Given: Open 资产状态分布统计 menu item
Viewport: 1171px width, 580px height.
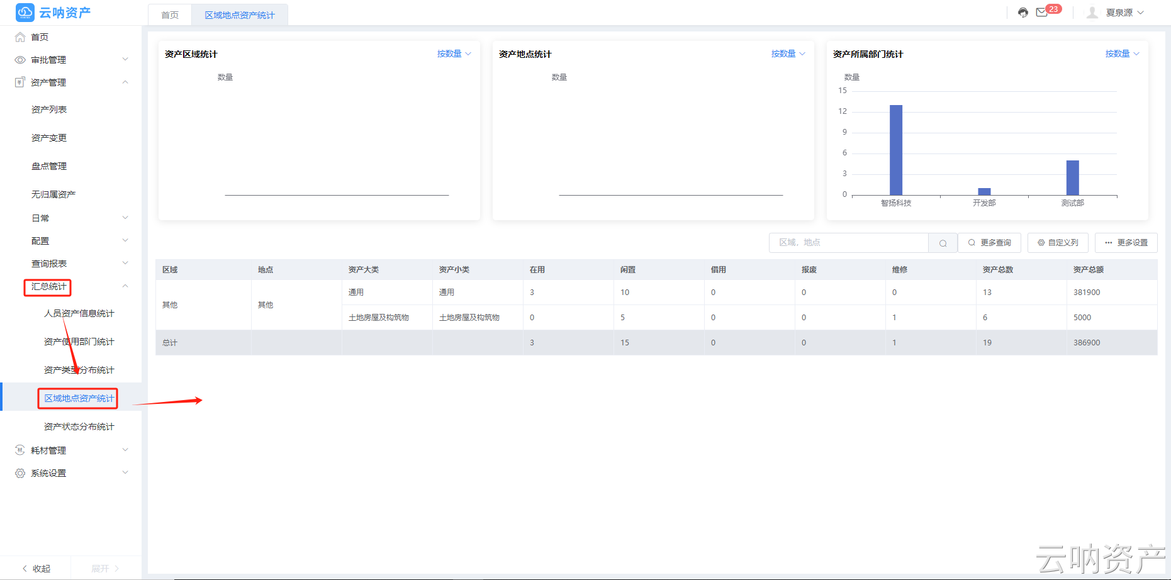Looking at the screenshot, I should tap(79, 427).
